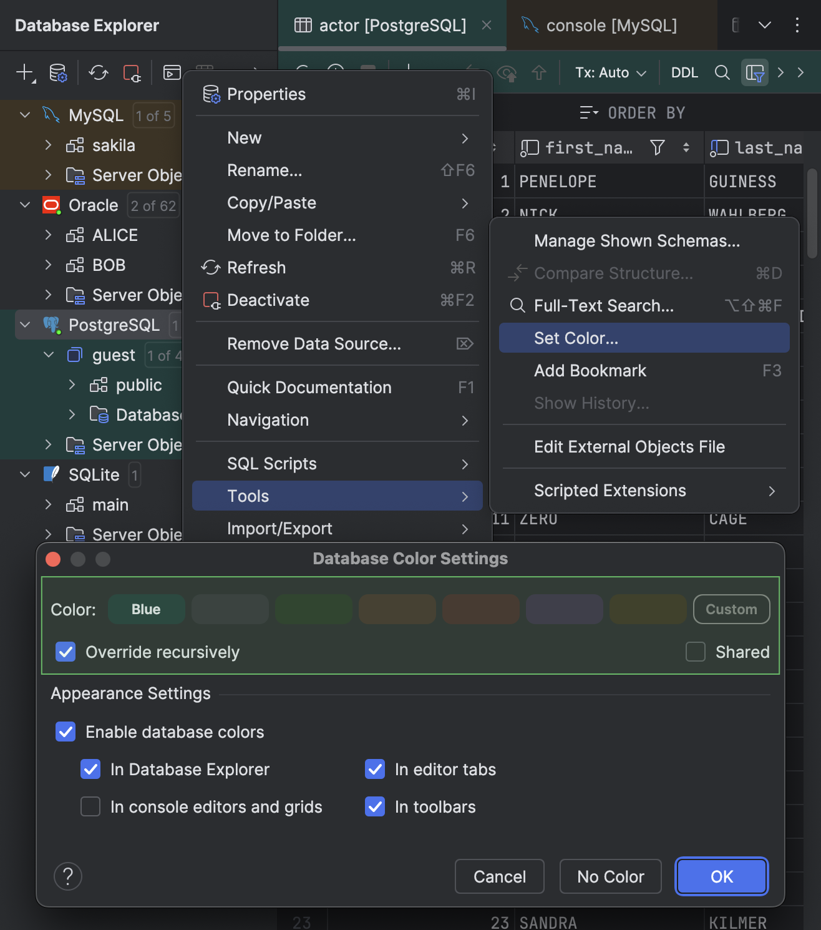Check In console editors and grids
This screenshot has width=821, height=930.
point(90,807)
